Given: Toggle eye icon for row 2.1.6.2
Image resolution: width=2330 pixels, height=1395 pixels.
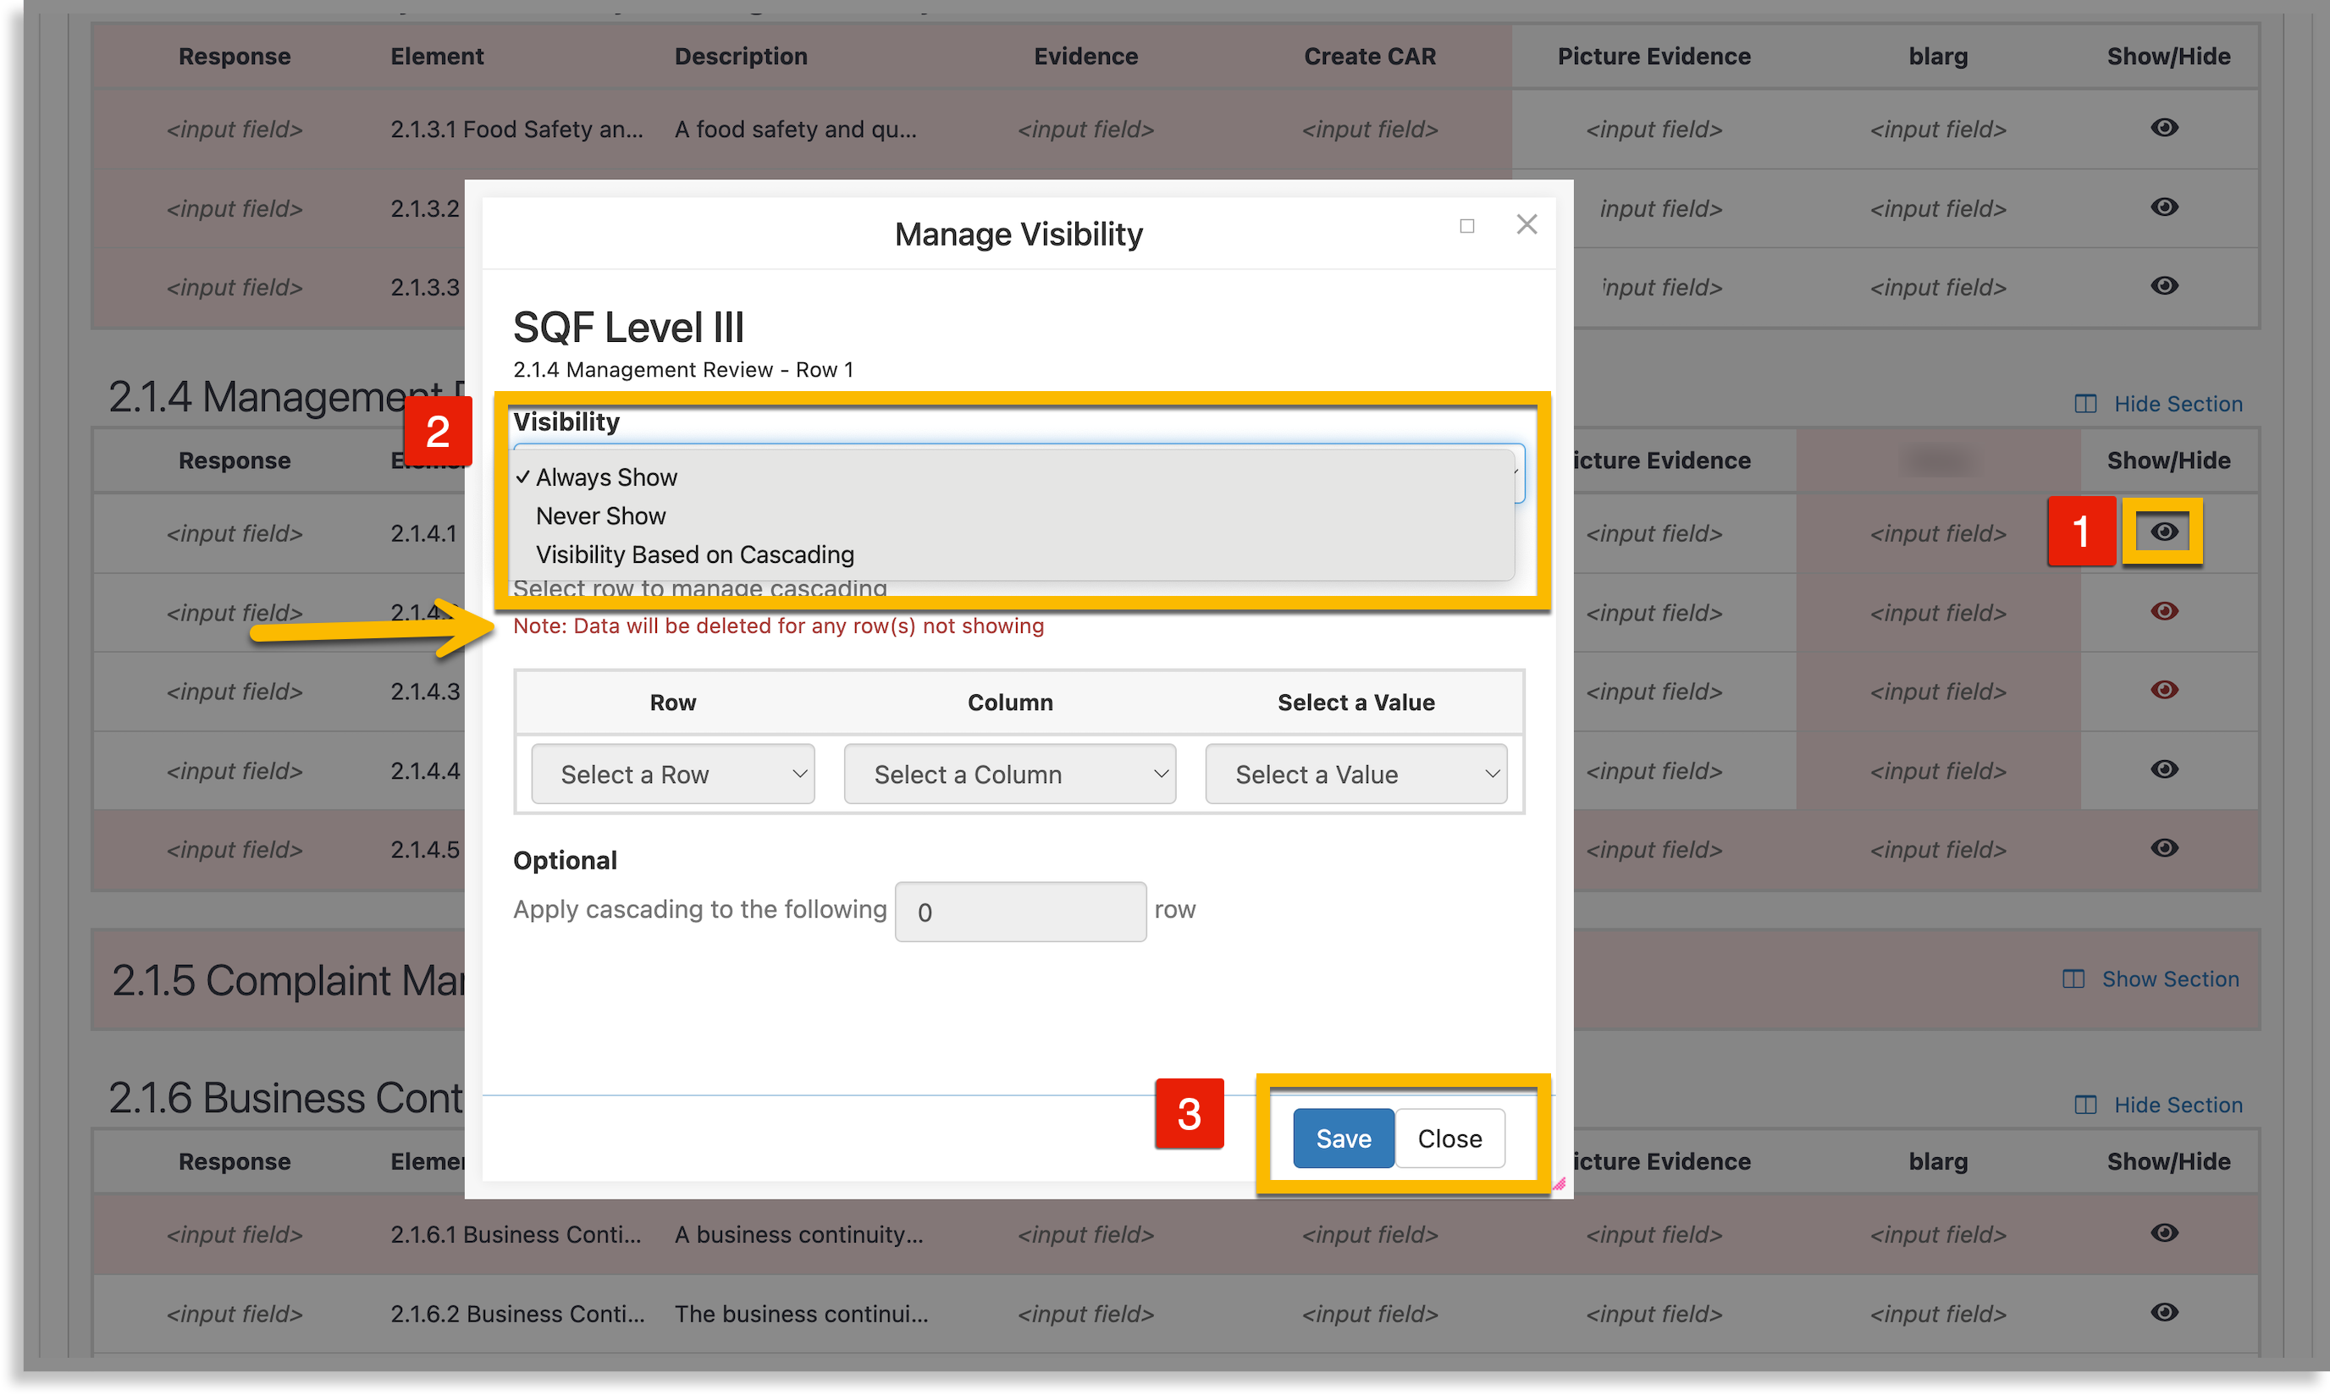Looking at the screenshot, I should click(2163, 1312).
